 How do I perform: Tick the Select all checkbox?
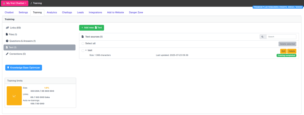click(83, 44)
